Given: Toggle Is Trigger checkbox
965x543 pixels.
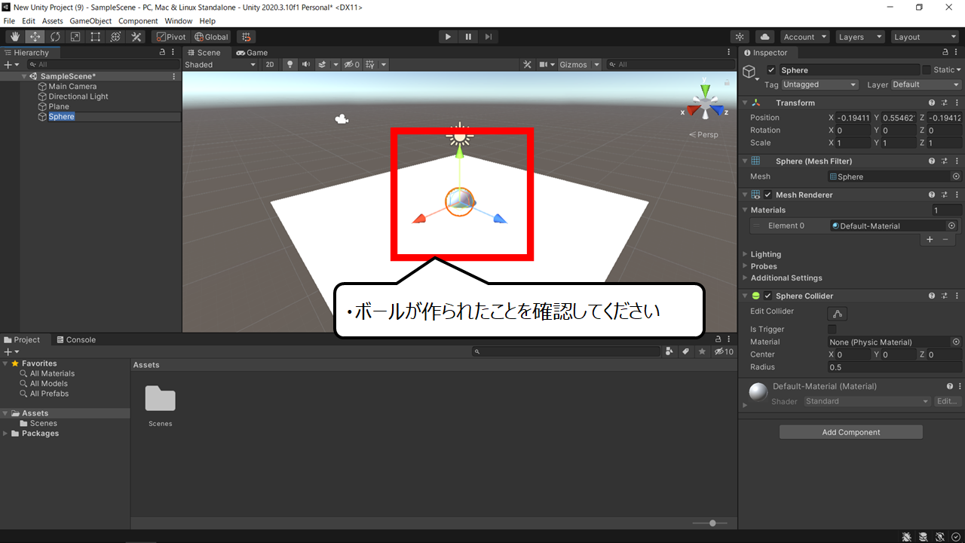Looking at the screenshot, I should (x=832, y=330).
